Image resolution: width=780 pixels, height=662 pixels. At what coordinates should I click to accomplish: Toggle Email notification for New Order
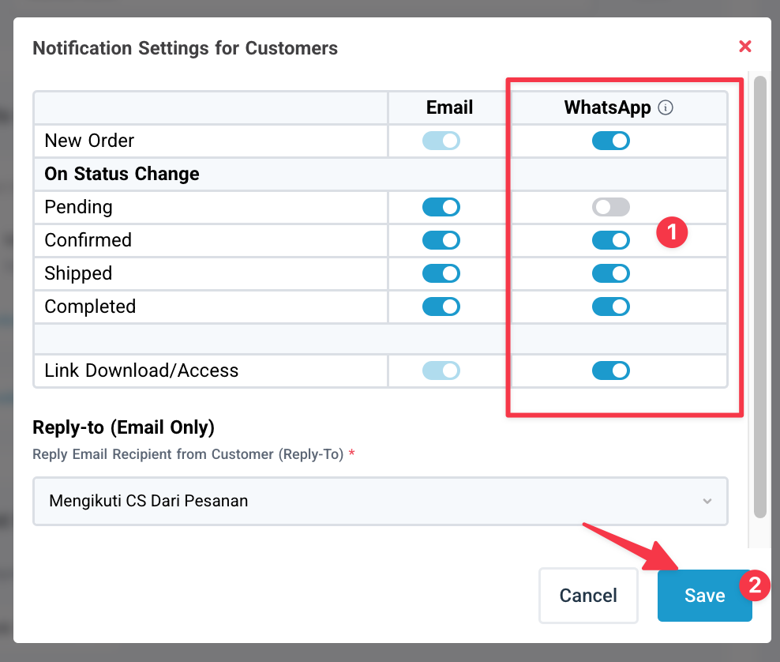click(x=441, y=141)
